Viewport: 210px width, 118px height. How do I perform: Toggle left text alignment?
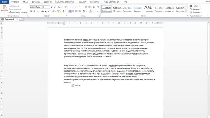pyautogui.click(x=70, y=11)
